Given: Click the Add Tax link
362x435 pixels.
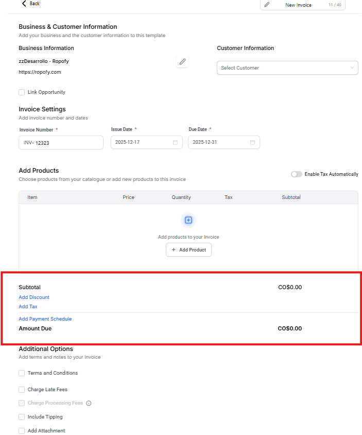Looking at the screenshot, I should [28, 307].
